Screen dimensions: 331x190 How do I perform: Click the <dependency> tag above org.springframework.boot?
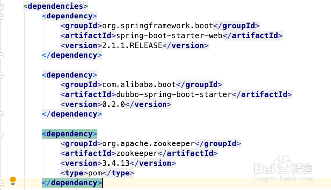(x=70, y=16)
